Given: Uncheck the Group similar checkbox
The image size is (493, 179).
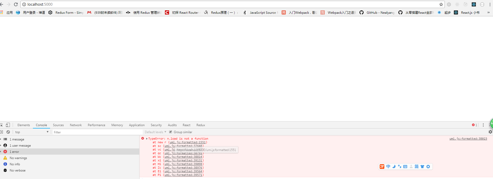Looking at the screenshot, I should (170, 132).
